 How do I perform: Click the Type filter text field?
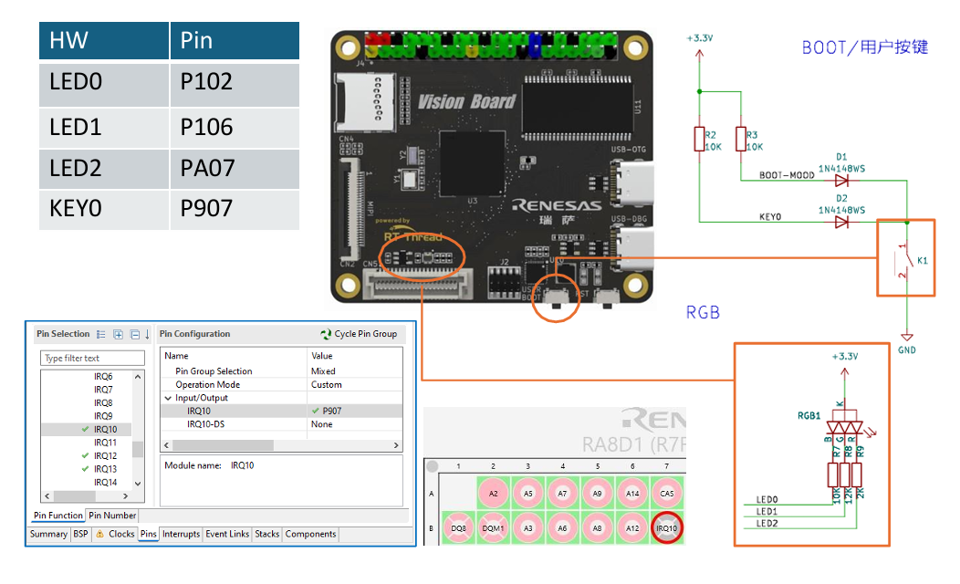tap(92, 359)
